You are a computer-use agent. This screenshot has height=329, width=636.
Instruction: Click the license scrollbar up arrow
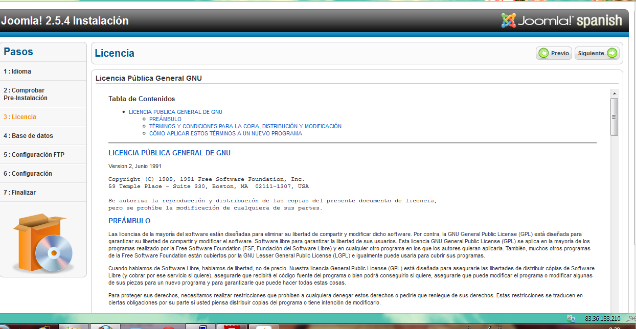pos(614,93)
